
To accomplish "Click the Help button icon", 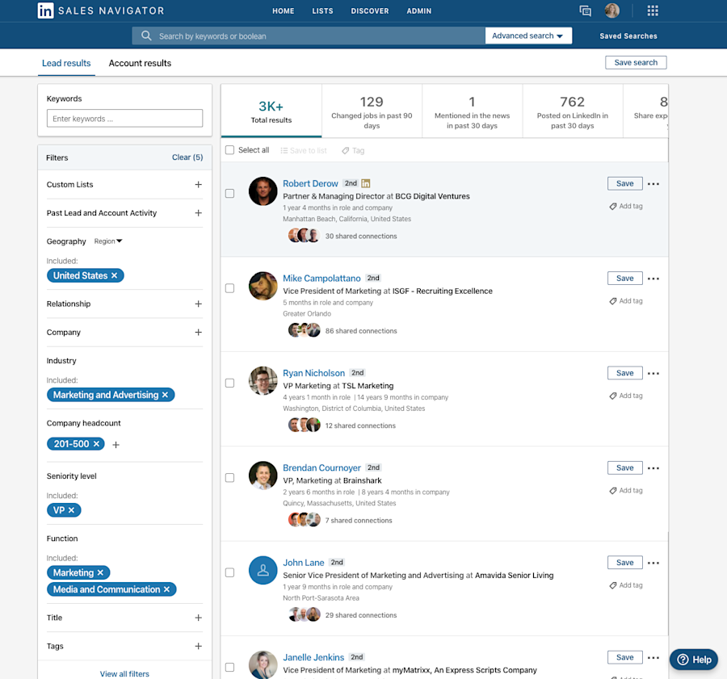I will coord(683,659).
